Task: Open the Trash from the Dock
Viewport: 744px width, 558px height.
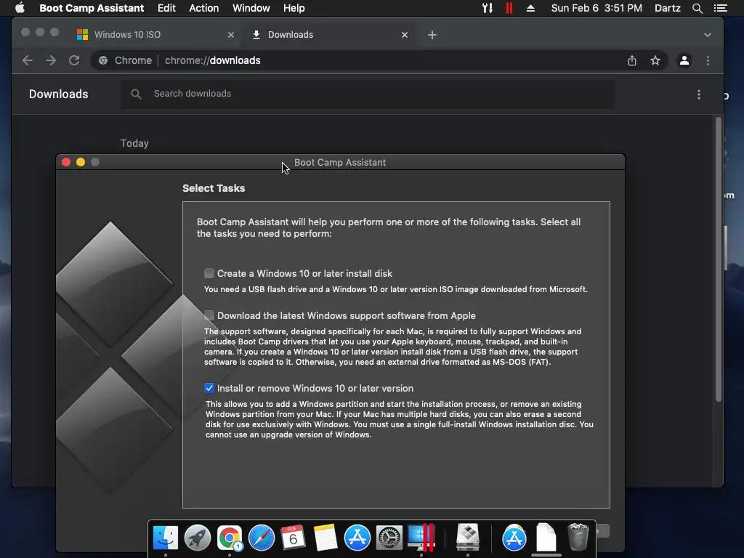Action: coord(578,538)
